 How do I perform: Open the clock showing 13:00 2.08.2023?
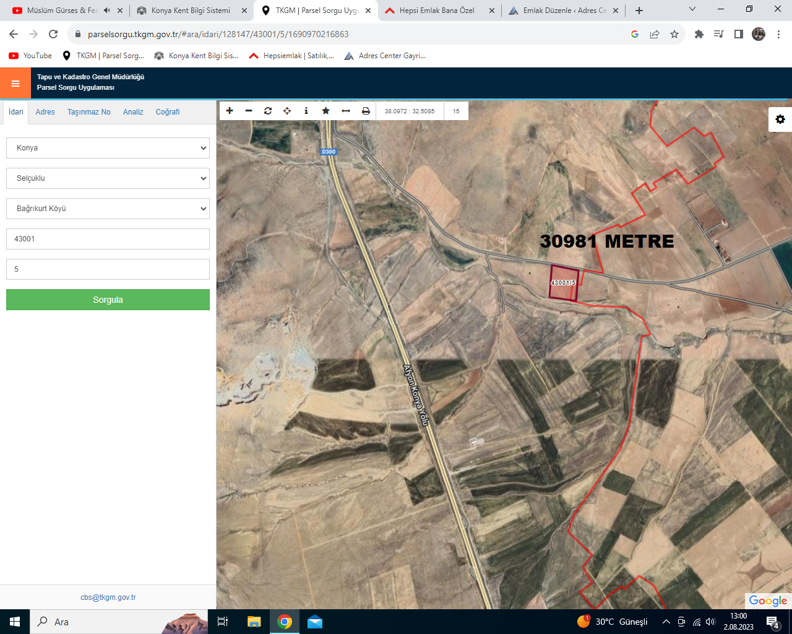[x=738, y=622]
